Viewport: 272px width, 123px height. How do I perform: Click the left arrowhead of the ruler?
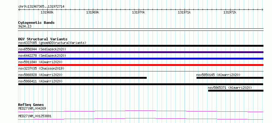tap(19, 10)
